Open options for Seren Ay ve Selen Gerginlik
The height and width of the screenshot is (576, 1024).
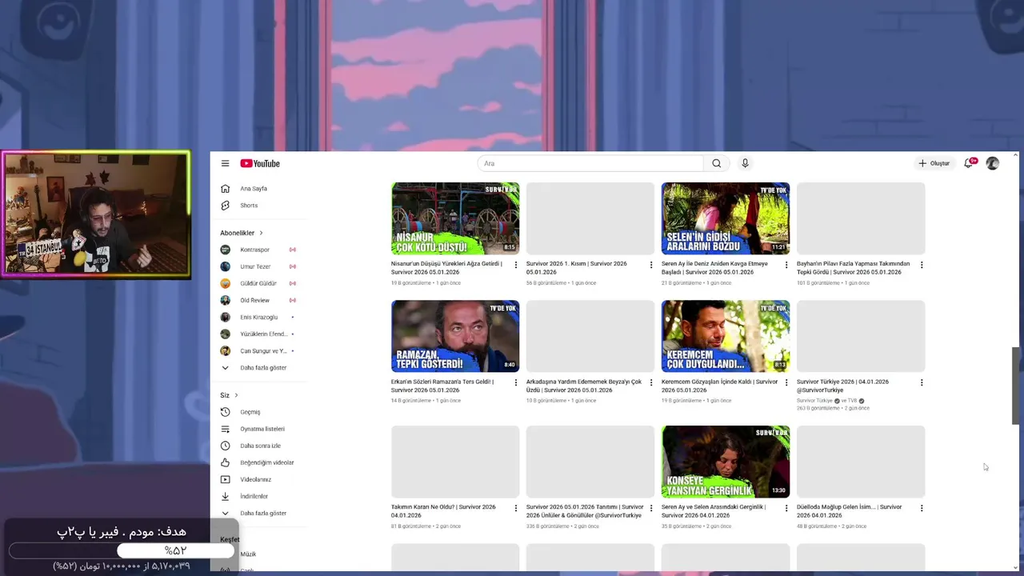[786, 508]
